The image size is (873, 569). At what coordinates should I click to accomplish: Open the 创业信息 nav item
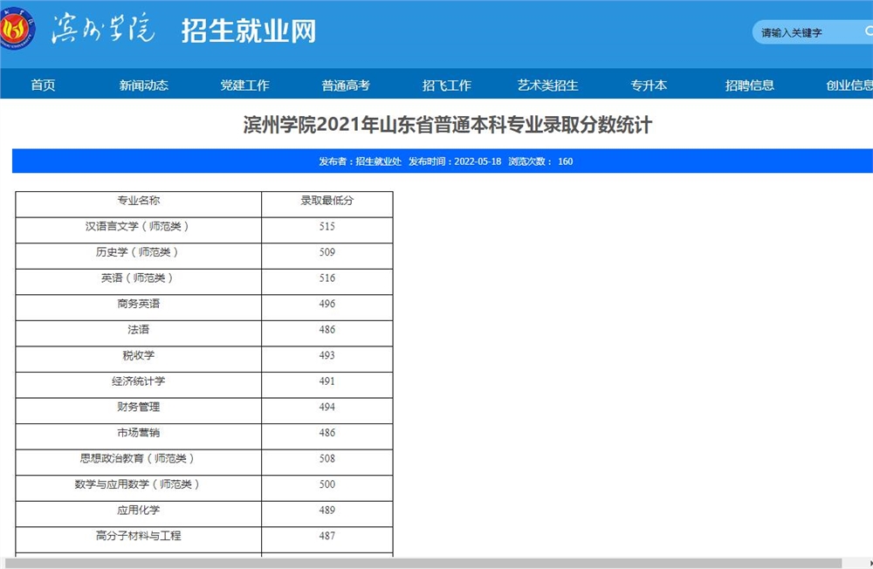(x=849, y=85)
